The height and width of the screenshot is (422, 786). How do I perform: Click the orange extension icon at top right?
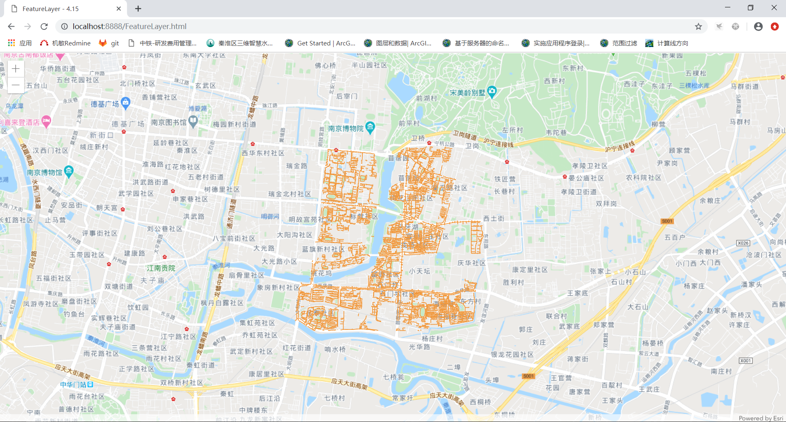click(775, 26)
